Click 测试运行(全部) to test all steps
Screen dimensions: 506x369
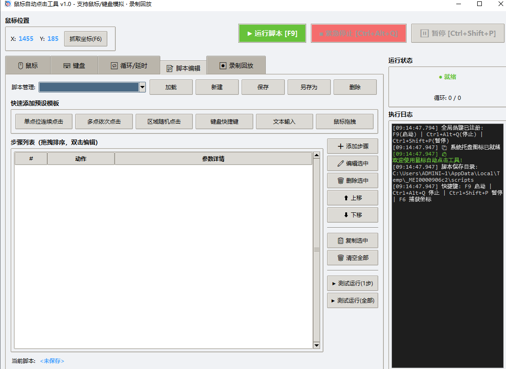pos(352,300)
